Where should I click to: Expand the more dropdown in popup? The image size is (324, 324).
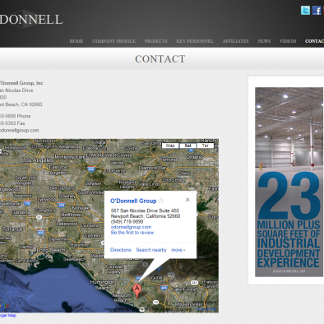178,250
